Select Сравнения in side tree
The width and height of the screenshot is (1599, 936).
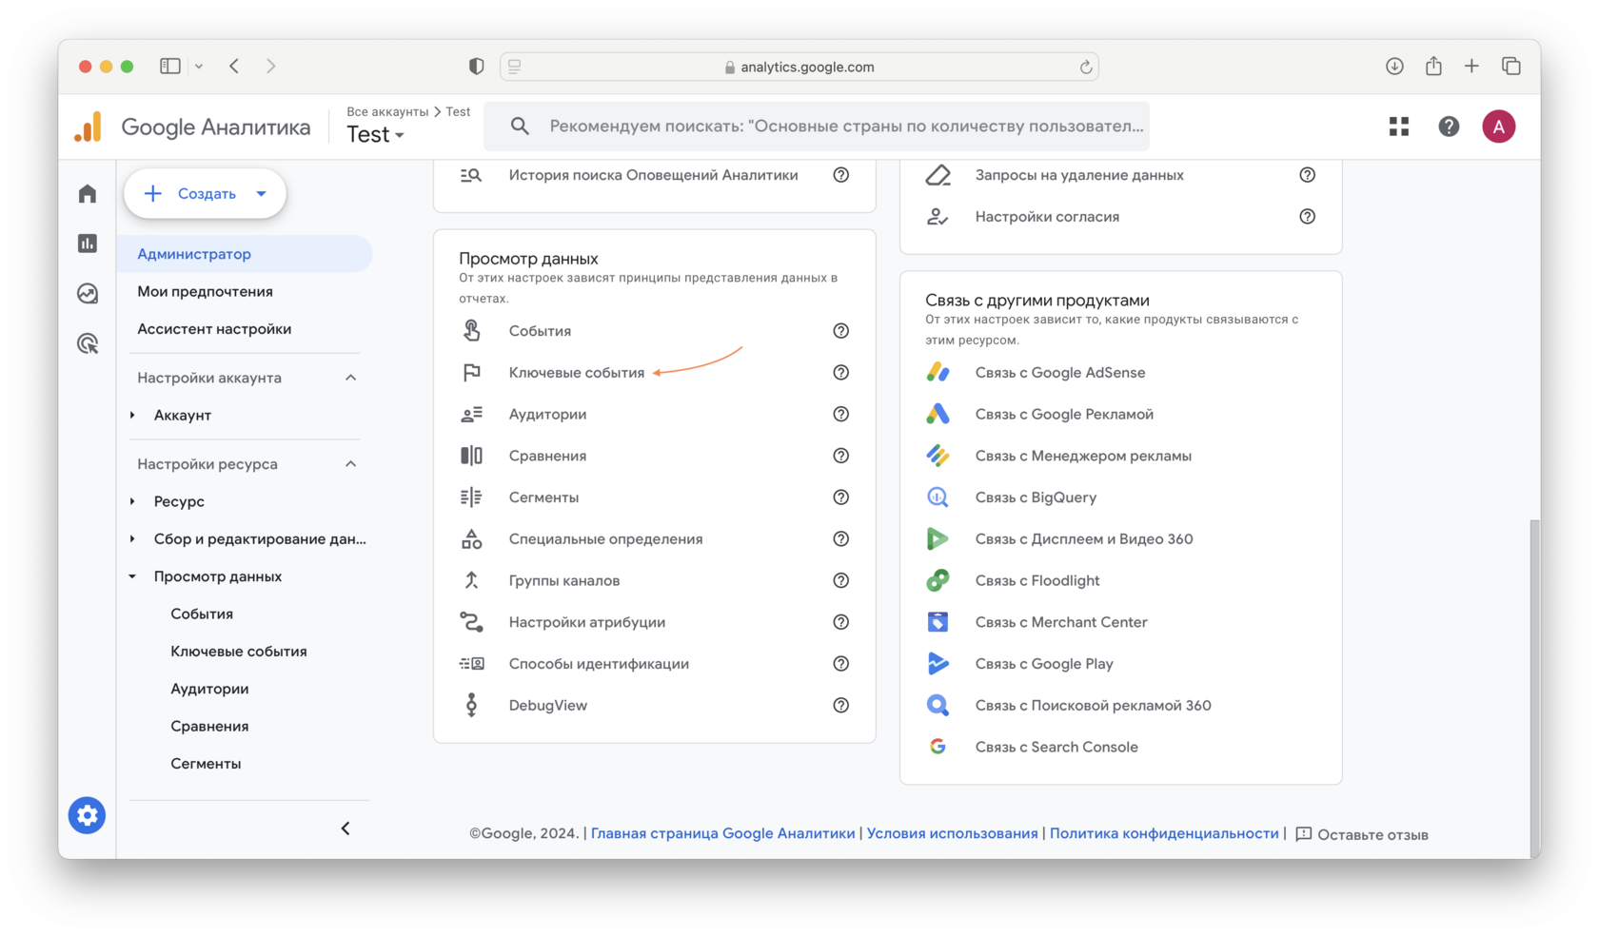tap(209, 726)
